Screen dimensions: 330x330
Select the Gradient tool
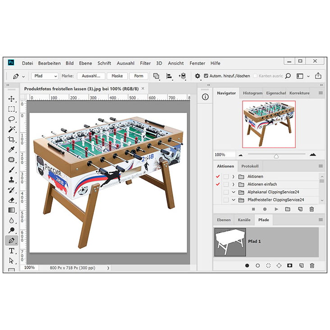coord(11,210)
